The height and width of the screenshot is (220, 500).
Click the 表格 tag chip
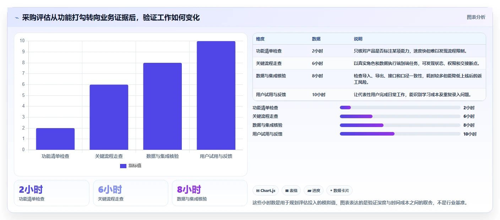tap(291, 191)
